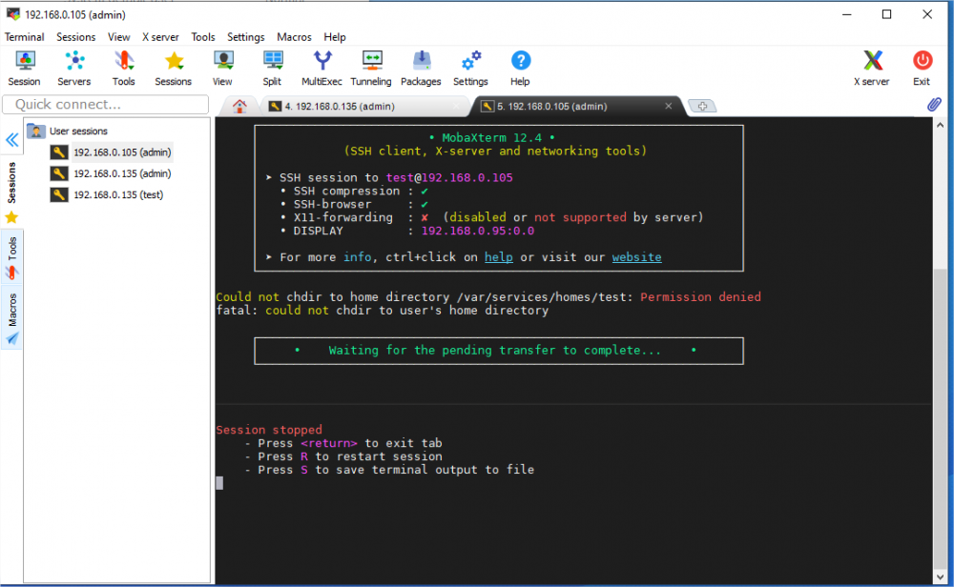Activate the Split terminal icon
Image resolution: width=954 pixels, height=587 pixels.
[272, 68]
